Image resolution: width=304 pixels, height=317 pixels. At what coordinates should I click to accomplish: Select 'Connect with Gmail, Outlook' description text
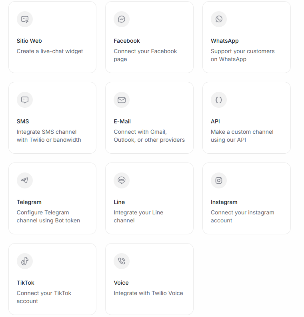point(149,136)
